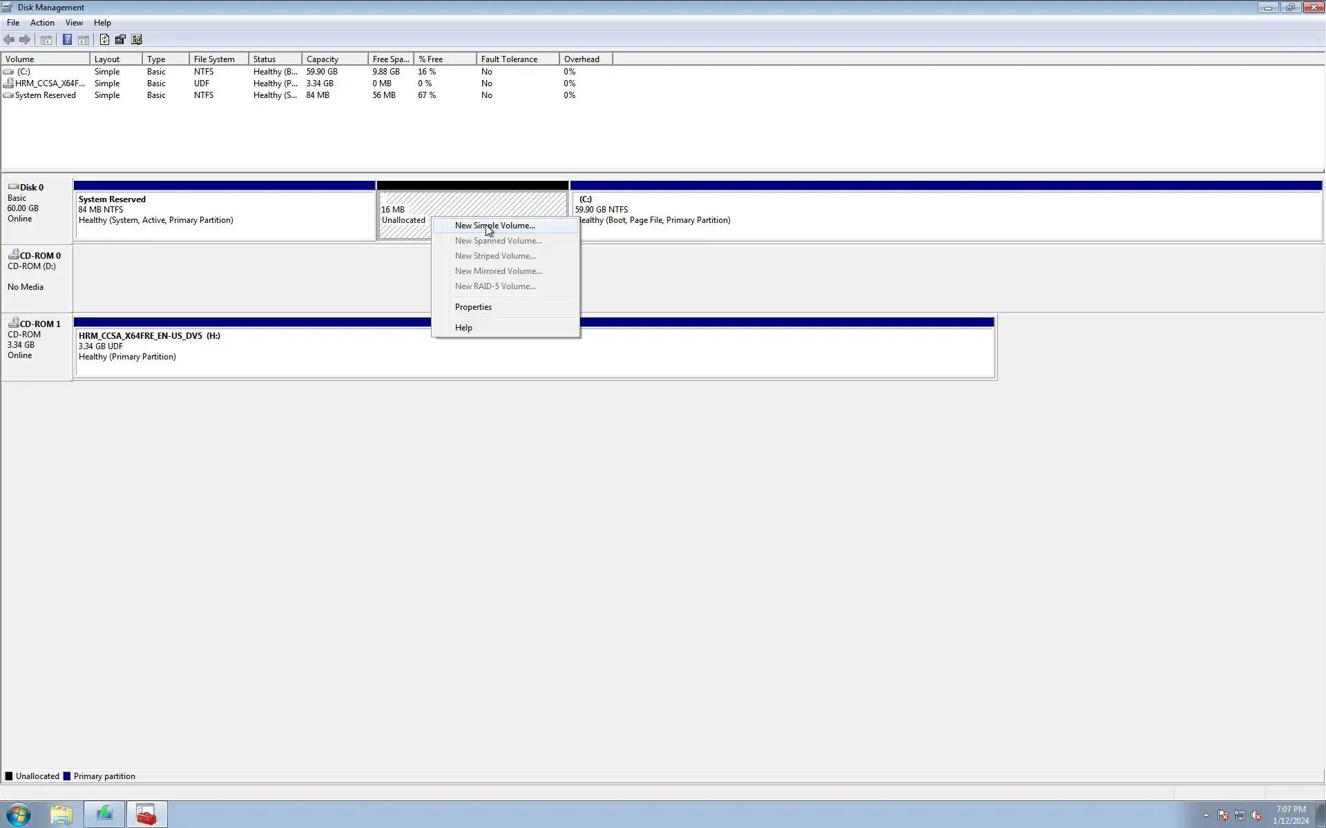Viewport: 1326px width, 828px height.
Task: Click the Windows Start orb
Action: point(19,815)
